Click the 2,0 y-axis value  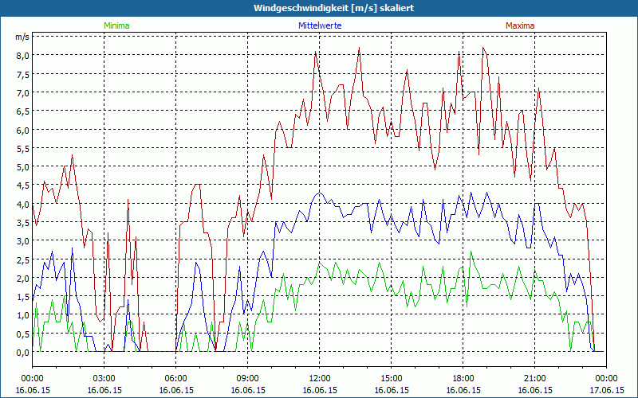tap(23, 279)
